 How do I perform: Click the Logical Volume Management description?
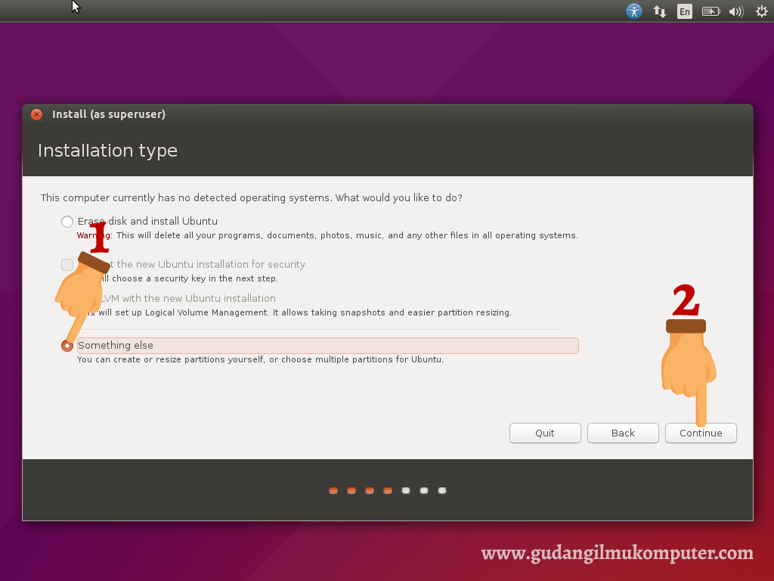(294, 312)
